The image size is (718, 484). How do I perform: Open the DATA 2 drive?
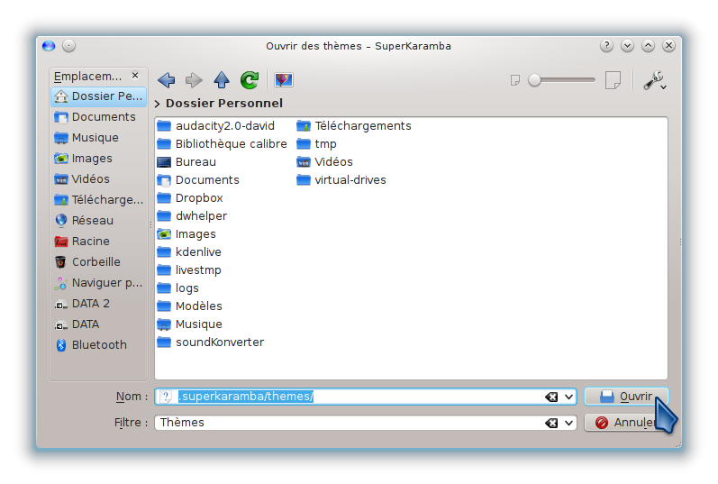tap(98, 304)
